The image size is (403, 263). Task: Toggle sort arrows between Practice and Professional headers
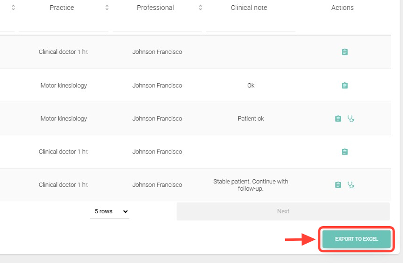click(107, 8)
